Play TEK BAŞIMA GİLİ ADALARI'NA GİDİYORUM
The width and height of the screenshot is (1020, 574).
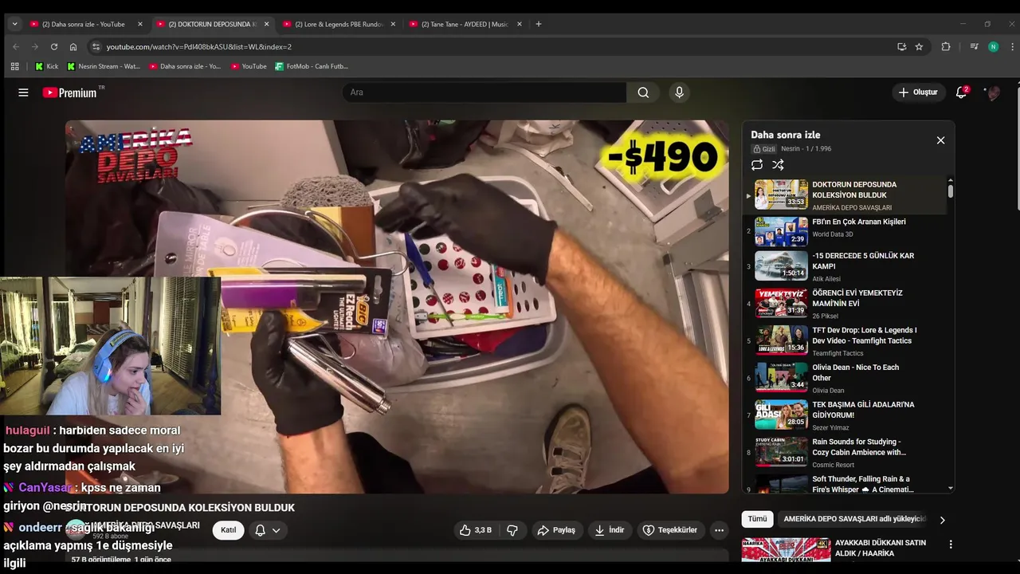pyautogui.click(x=845, y=415)
